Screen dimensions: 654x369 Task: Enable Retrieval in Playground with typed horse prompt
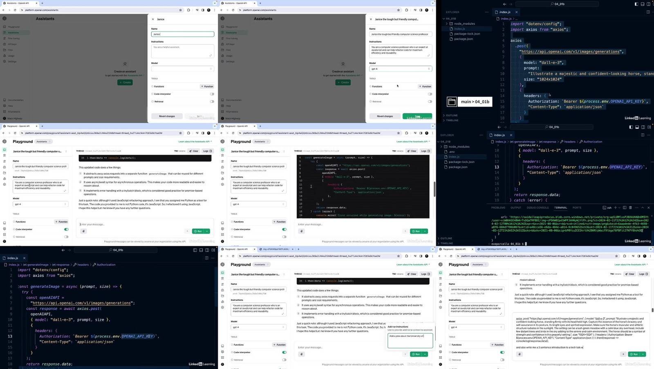coord(502,360)
